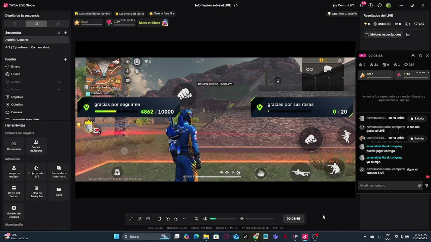Open notifications bell with badge
431x242 pixels.
point(362,5)
